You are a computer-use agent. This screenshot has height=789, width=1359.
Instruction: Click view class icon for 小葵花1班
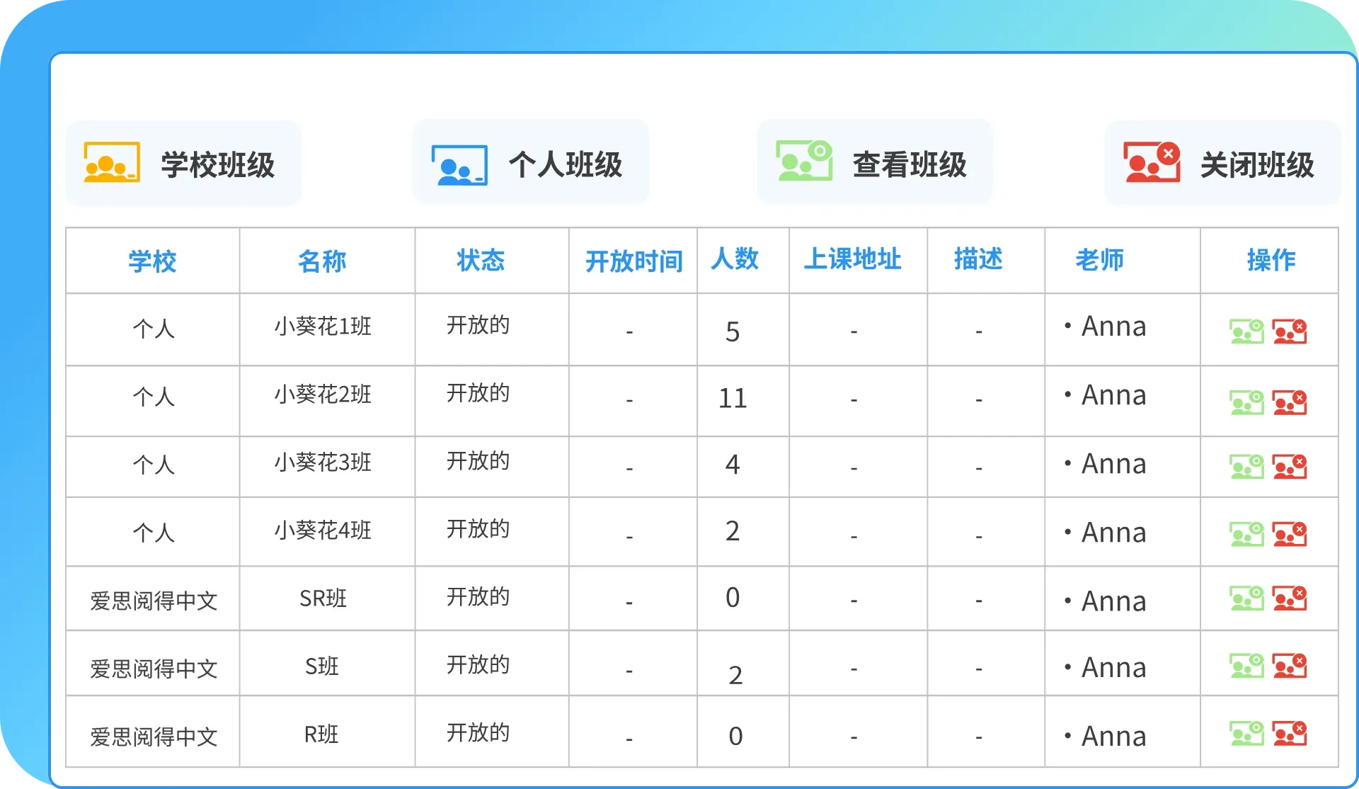(1246, 331)
